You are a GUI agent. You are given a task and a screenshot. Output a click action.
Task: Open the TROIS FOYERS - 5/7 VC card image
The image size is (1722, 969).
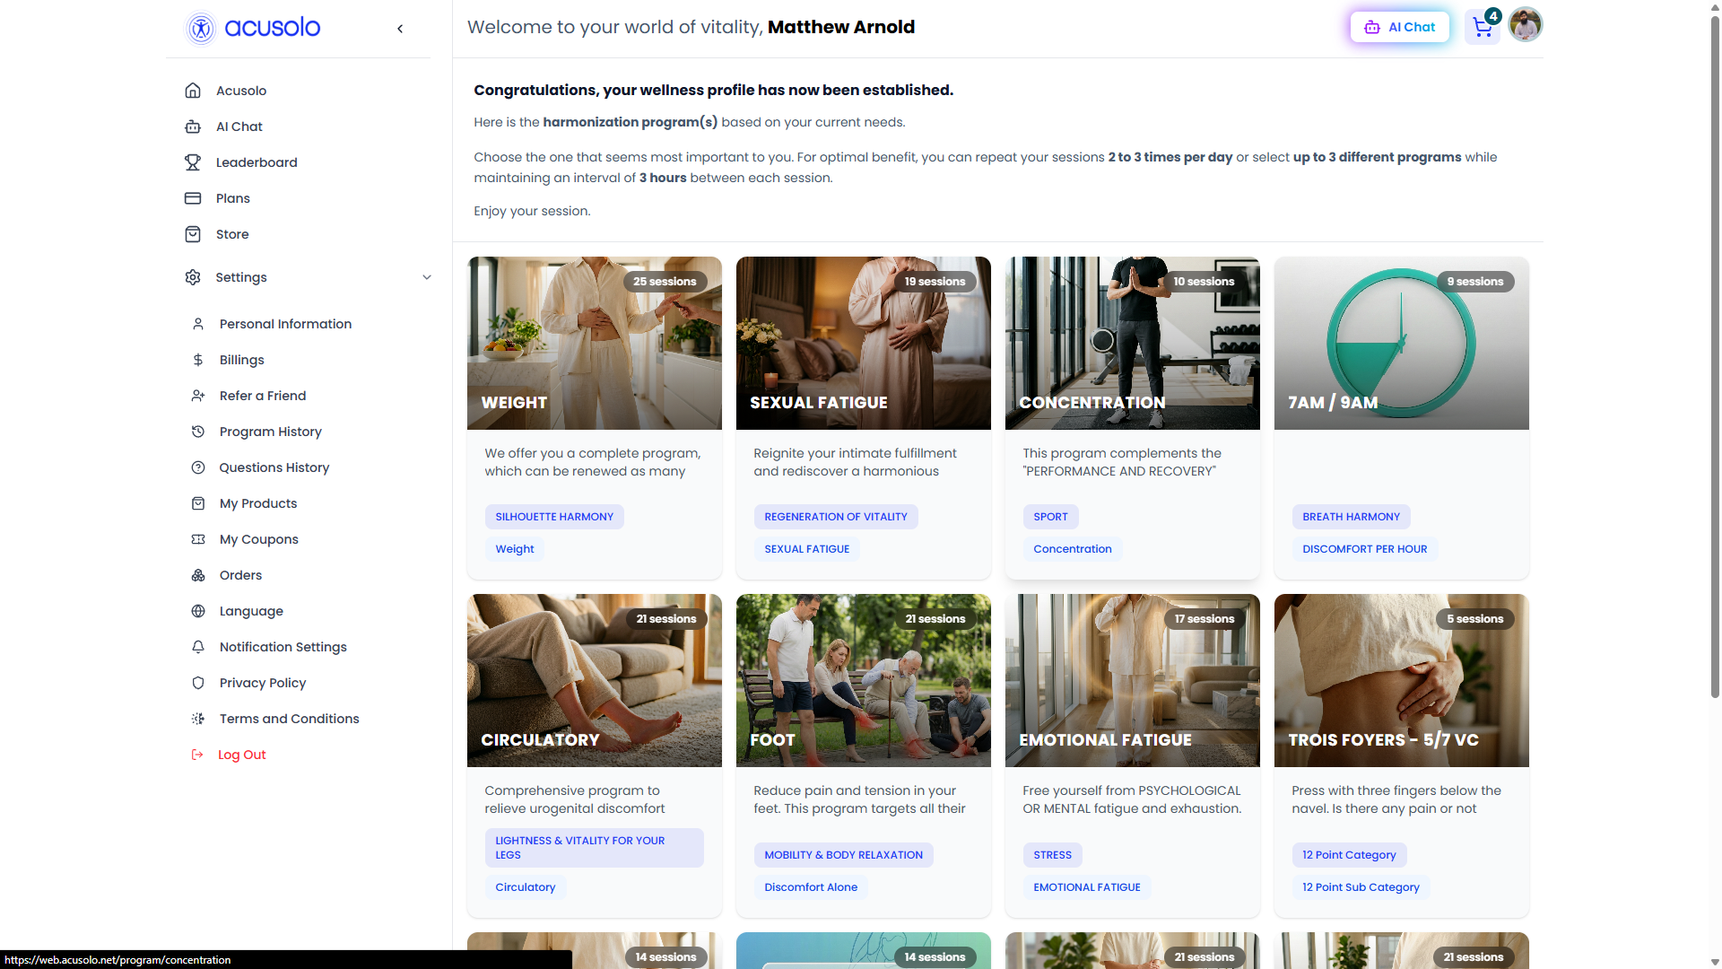click(x=1402, y=681)
